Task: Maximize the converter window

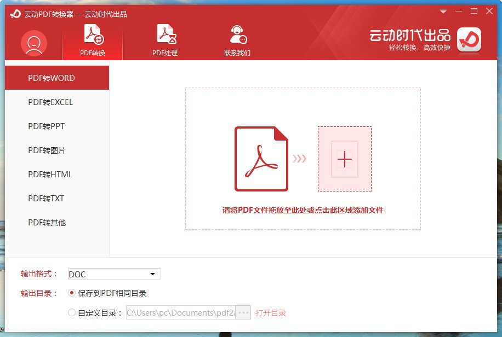Action: click(x=474, y=11)
